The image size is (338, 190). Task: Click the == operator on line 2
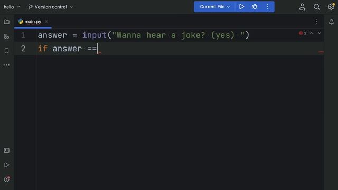click(92, 49)
